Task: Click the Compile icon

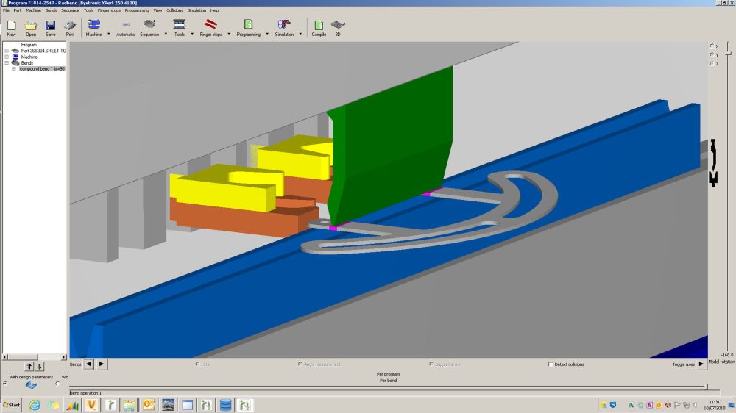Action: click(319, 26)
